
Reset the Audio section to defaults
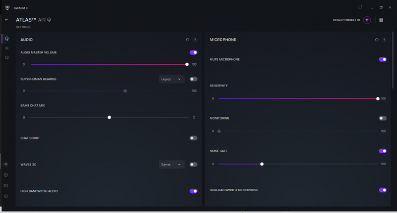(x=187, y=40)
